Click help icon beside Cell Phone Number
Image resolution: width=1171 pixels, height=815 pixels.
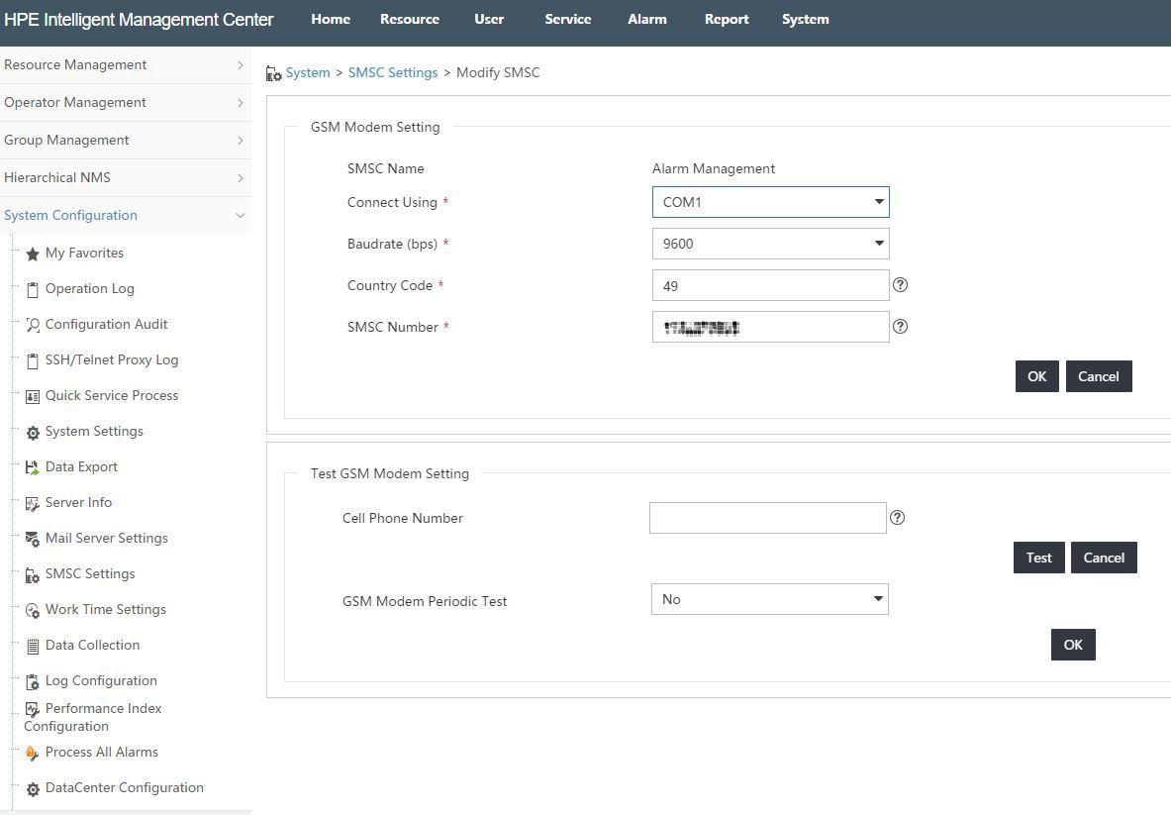(x=897, y=518)
